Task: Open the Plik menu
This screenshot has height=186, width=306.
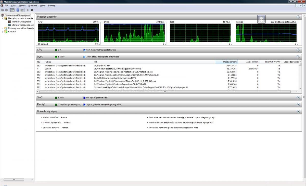Action: (x=6, y=6)
